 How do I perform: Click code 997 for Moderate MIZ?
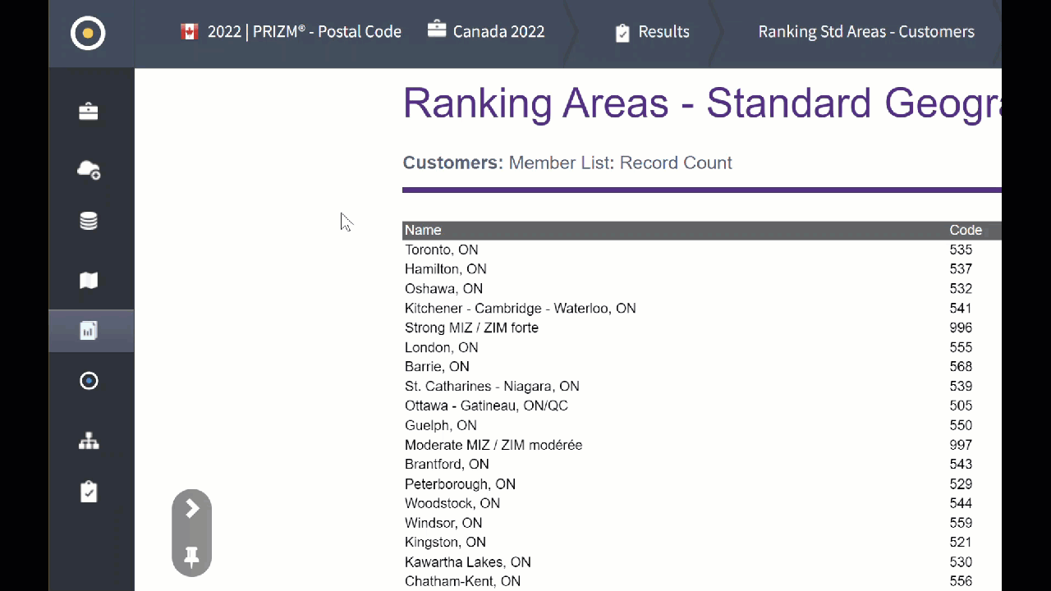(961, 445)
